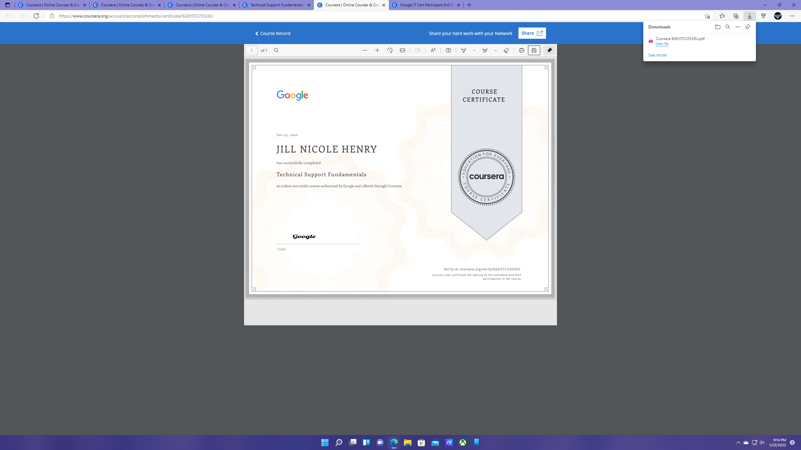Select the Erase tool
The width and height of the screenshot is (801, 450).
[x=506, y=50]
